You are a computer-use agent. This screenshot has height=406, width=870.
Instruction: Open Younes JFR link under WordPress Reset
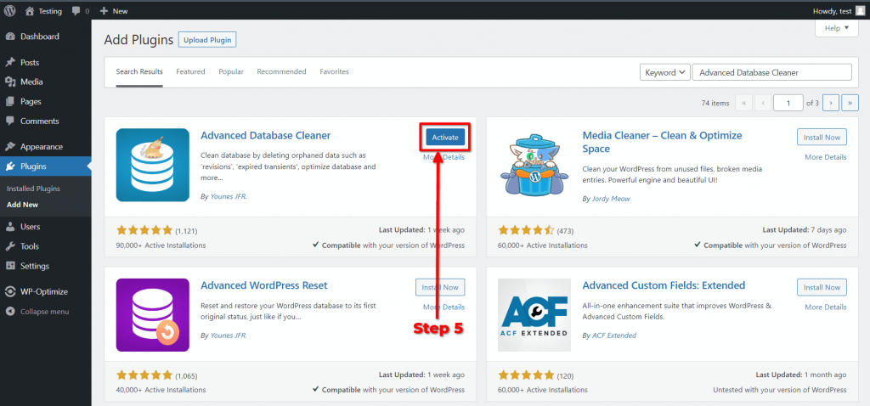click(228, 336)
